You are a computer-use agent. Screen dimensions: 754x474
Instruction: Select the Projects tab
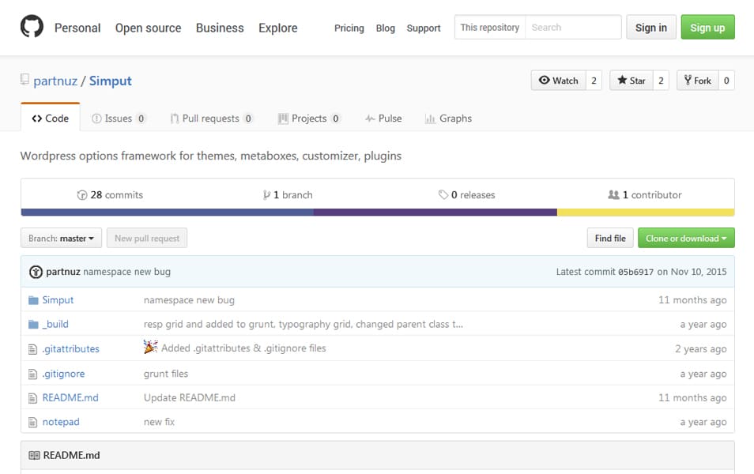click(309, 118)
